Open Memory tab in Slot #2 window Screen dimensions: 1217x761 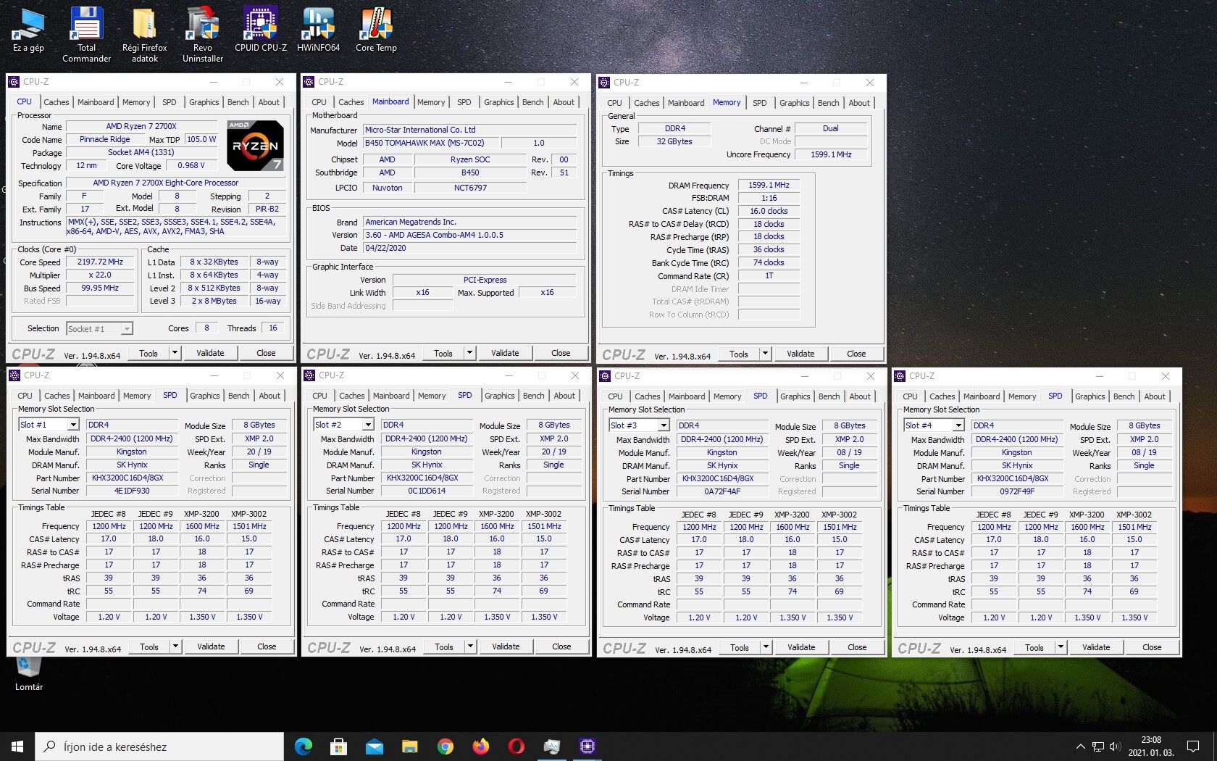pyautogui.click(x=432, y=396)
